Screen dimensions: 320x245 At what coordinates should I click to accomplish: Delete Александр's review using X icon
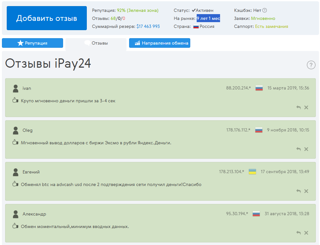(x=306, y=233)
